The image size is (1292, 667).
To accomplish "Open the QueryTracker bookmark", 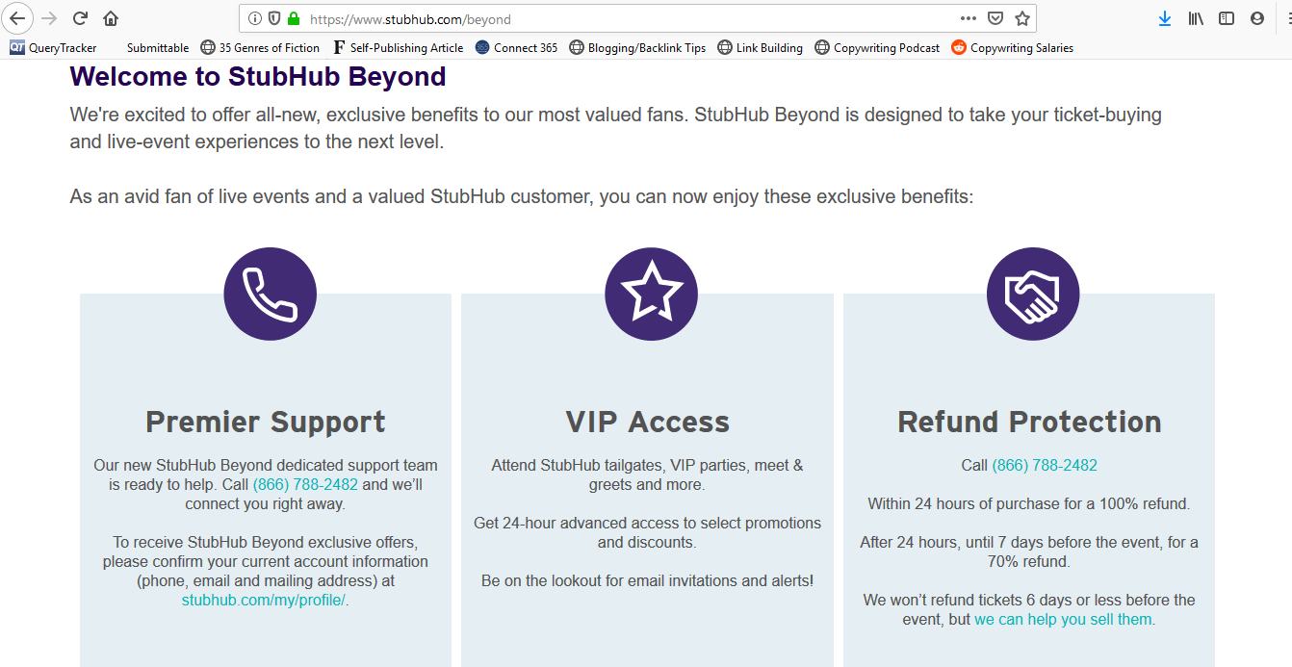I will [54, 47].
